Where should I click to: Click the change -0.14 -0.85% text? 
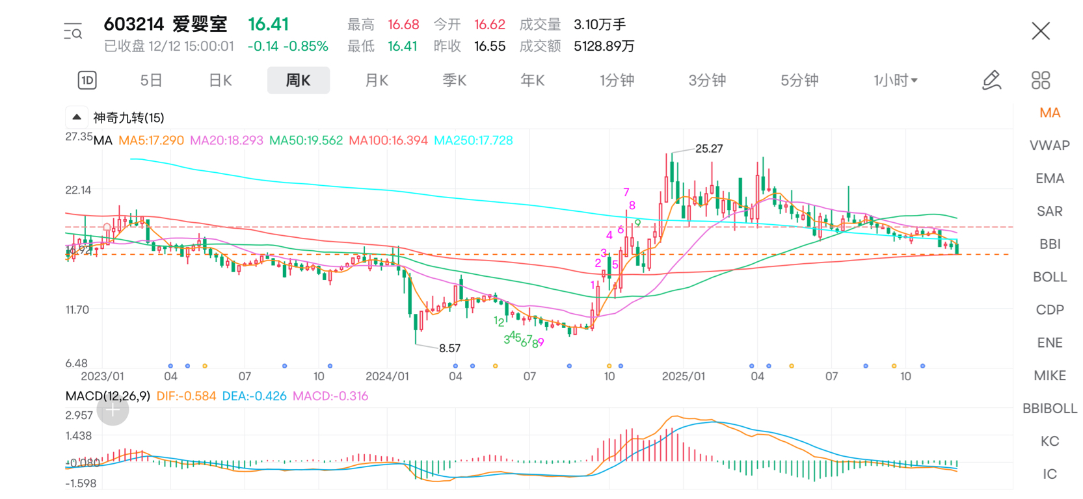pos(287,46)
